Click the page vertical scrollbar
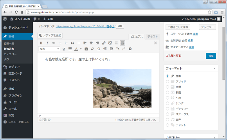 pyautogui.click(x=224, y=53)
